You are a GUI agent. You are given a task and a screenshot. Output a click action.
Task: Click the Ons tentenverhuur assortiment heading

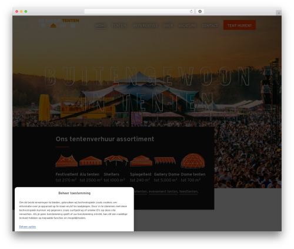105,139
